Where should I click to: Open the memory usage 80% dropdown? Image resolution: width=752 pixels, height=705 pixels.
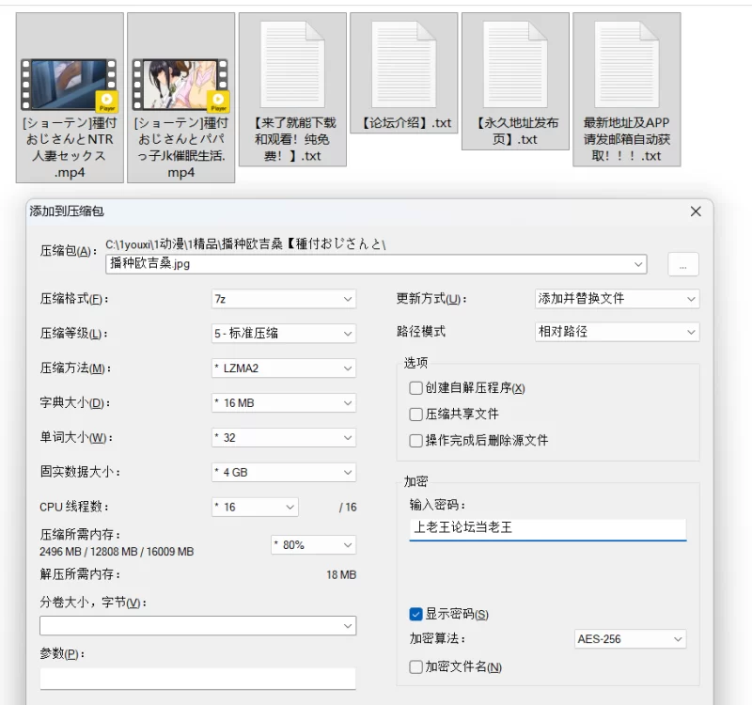314,545
